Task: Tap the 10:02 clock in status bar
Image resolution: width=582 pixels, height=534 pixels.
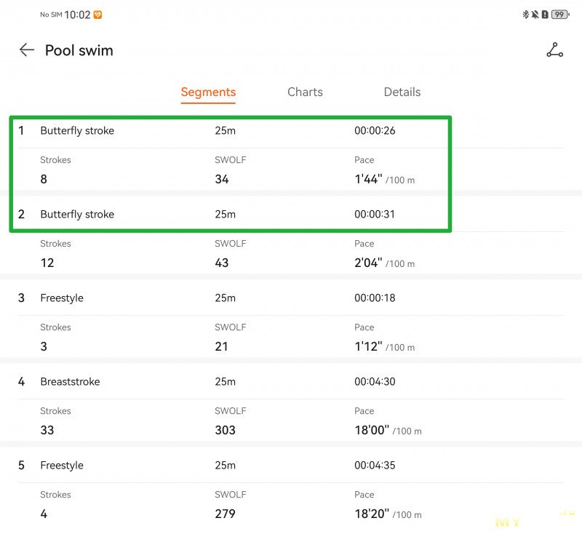Action: click(x=77, y=15)
